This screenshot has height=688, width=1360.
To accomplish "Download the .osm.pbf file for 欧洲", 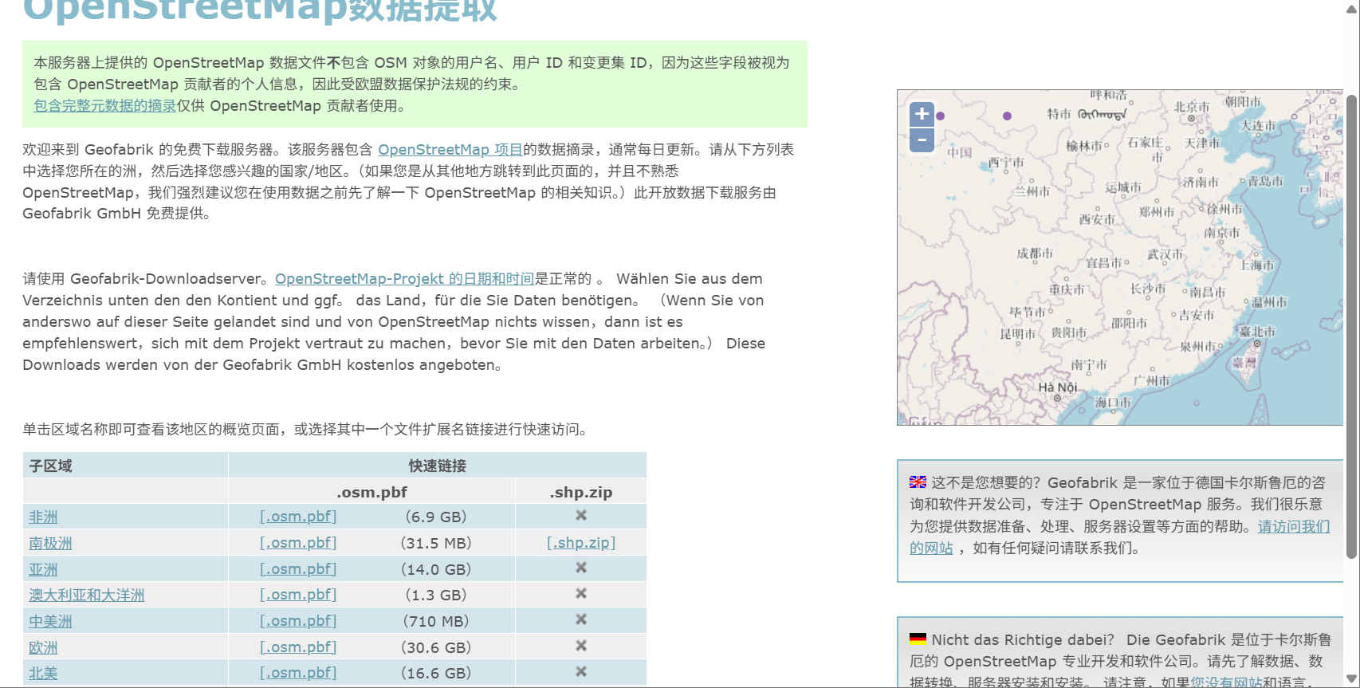I will click(298, 647).
